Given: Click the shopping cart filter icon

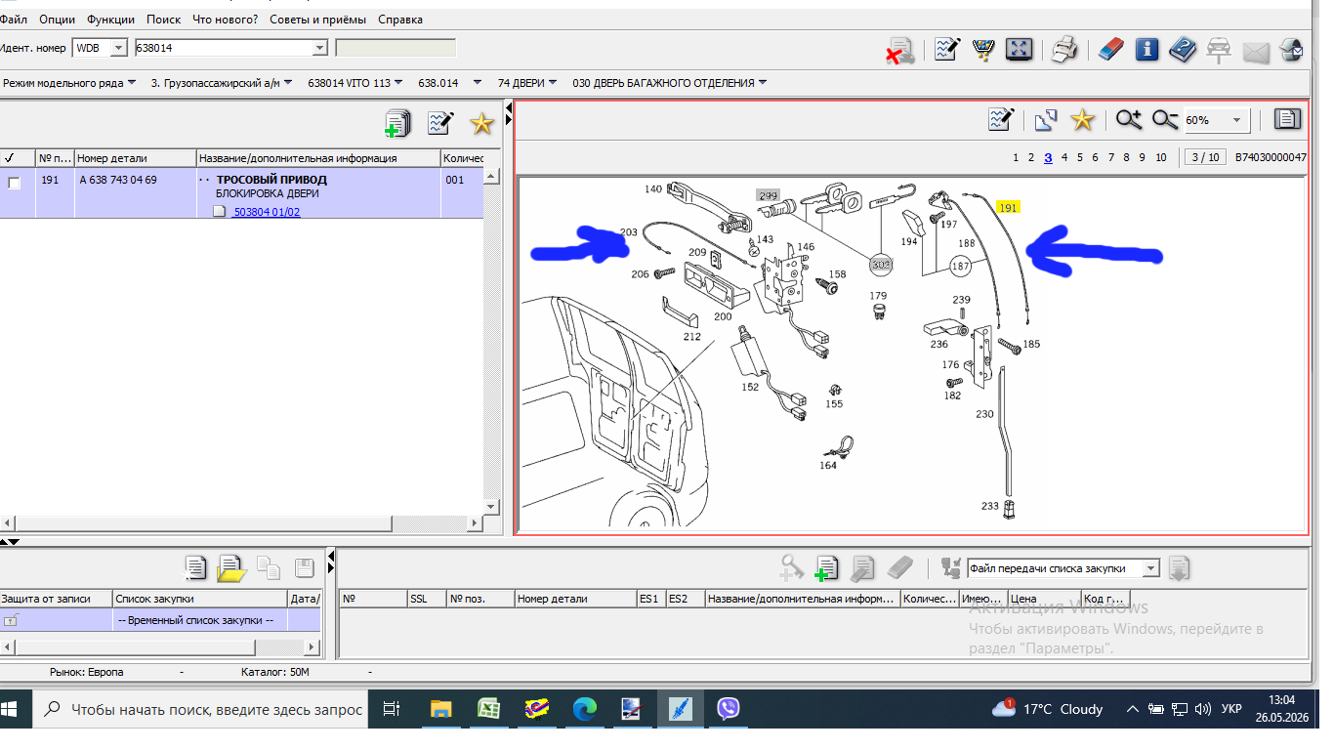Looking at the screenshot, I should 983,49.
